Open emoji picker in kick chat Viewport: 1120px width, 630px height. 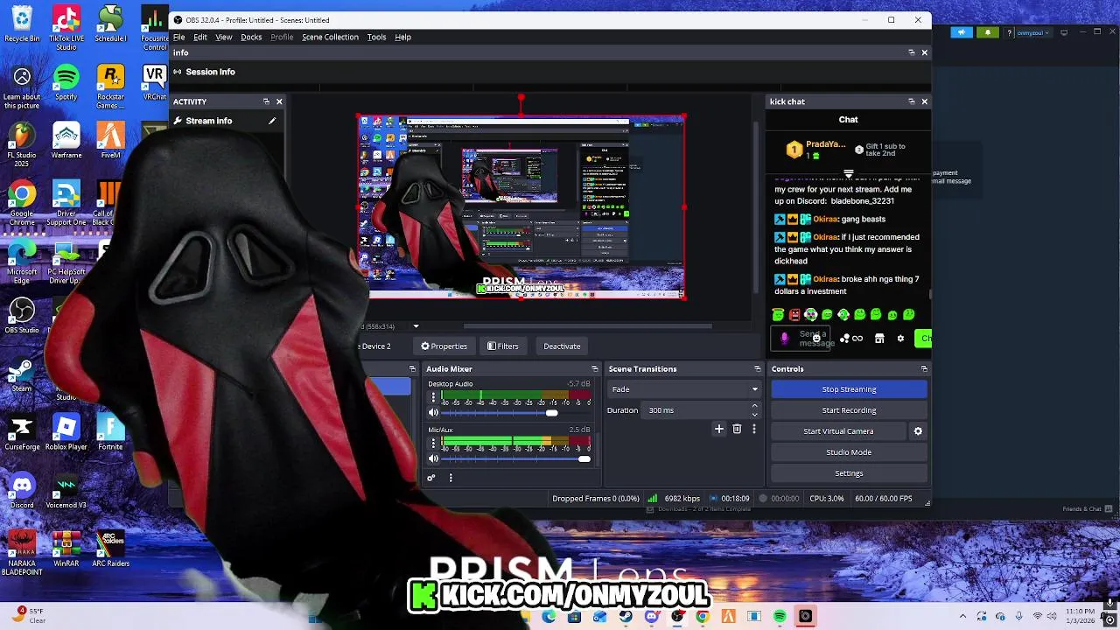point(816,339)
